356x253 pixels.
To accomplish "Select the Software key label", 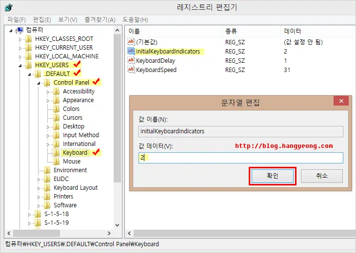I will click(x=65, y=205).
